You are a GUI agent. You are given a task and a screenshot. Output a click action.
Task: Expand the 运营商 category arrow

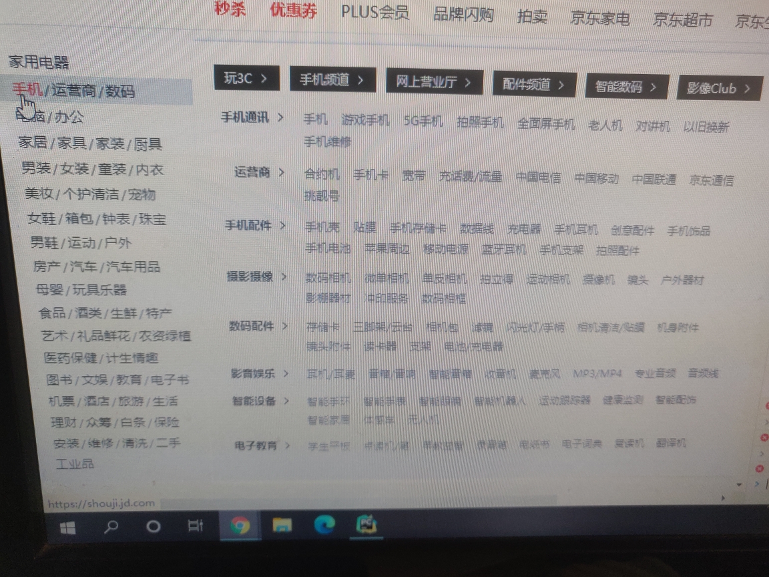tap(282, 172)
